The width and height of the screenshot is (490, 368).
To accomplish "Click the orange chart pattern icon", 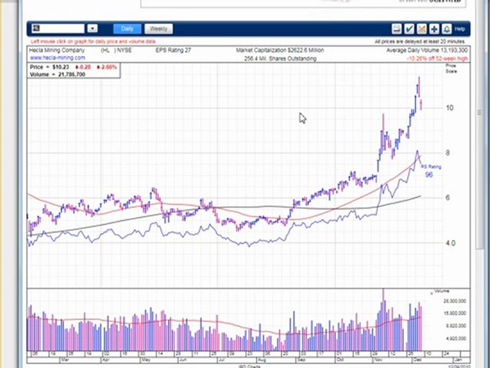I will (x=422, y=29).
